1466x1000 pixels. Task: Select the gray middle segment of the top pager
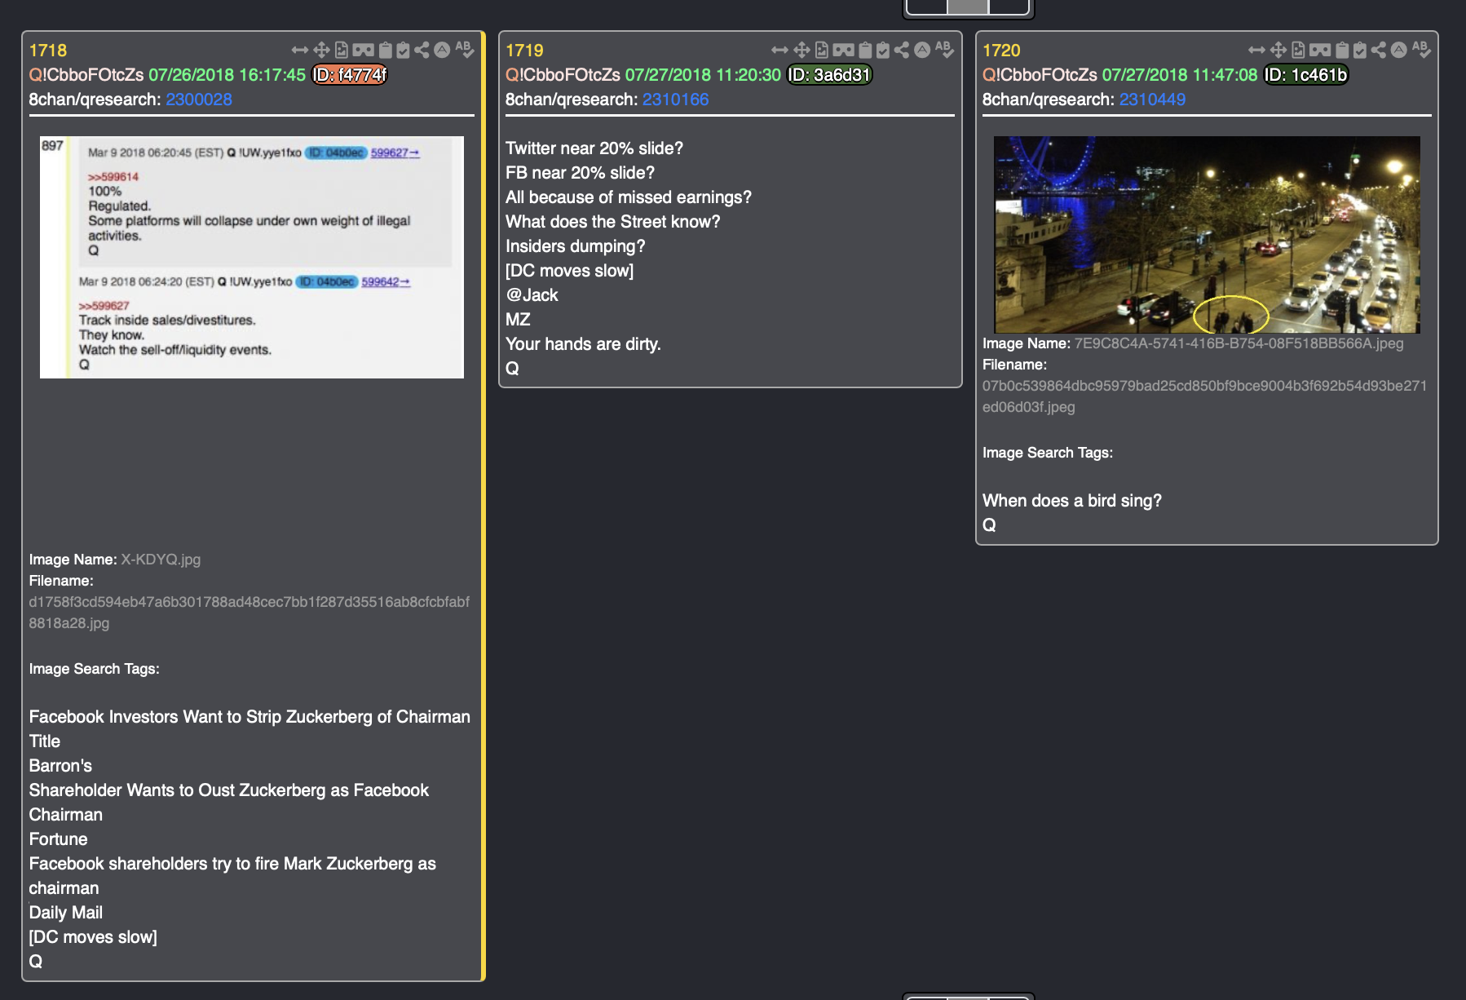tap(968, 7)
